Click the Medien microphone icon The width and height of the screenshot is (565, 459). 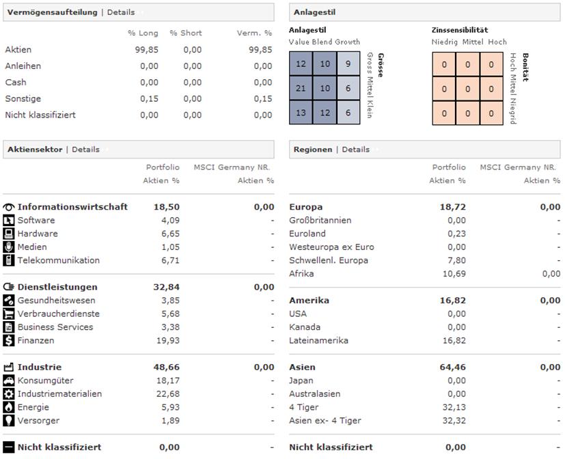point(9,247)
